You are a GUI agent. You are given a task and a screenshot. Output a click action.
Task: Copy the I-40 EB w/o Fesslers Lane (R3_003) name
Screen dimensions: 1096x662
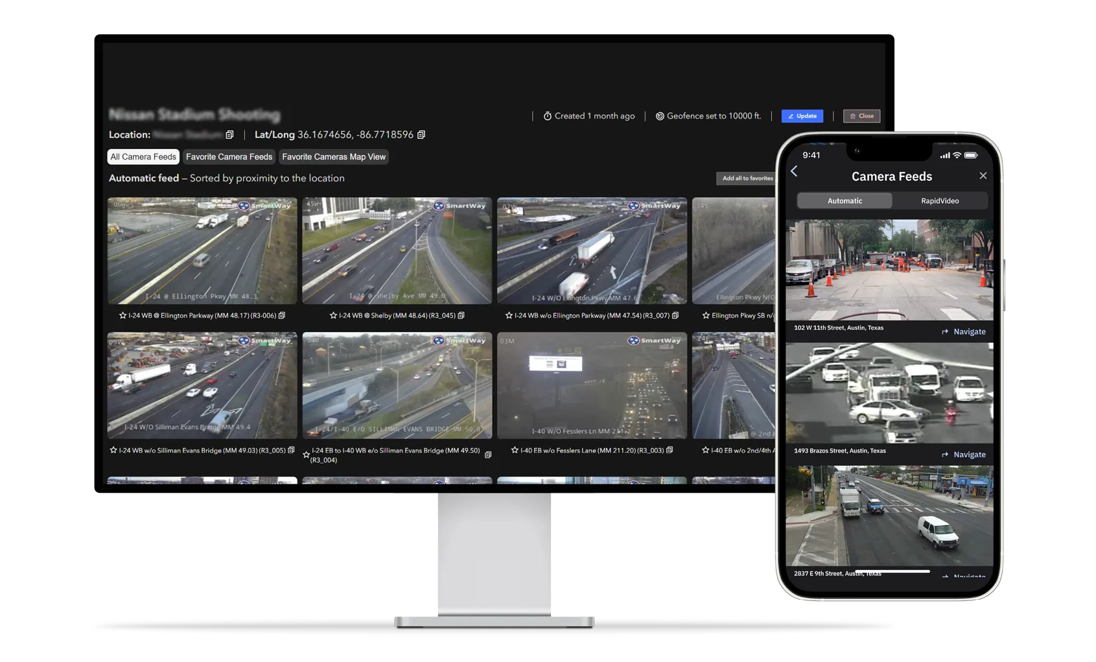click(670, 450)
